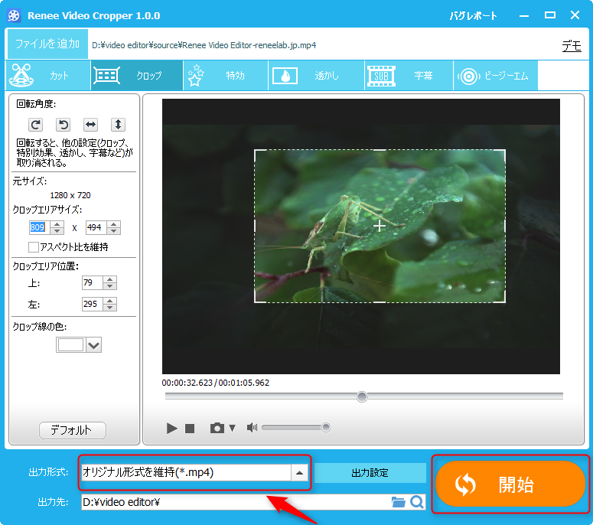This screenshot has width=593, height=525.
Task: Play the video preview
Action: pyautogui.click(x=171, y=428)
